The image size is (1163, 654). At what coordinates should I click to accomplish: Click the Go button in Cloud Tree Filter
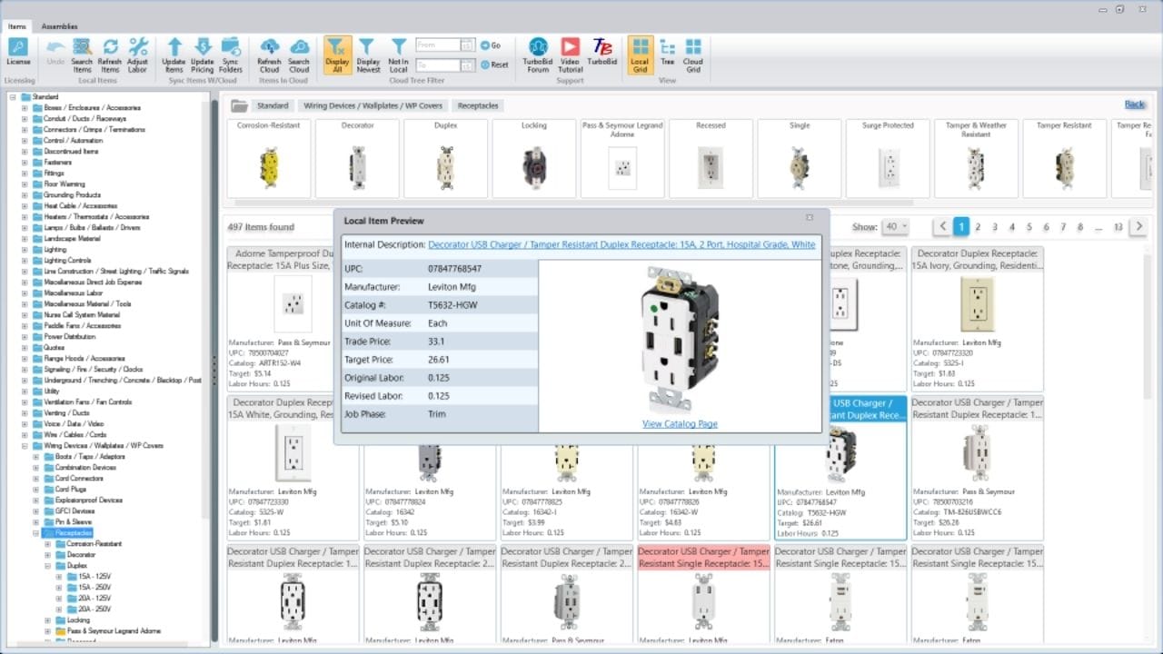pos(492,44)
